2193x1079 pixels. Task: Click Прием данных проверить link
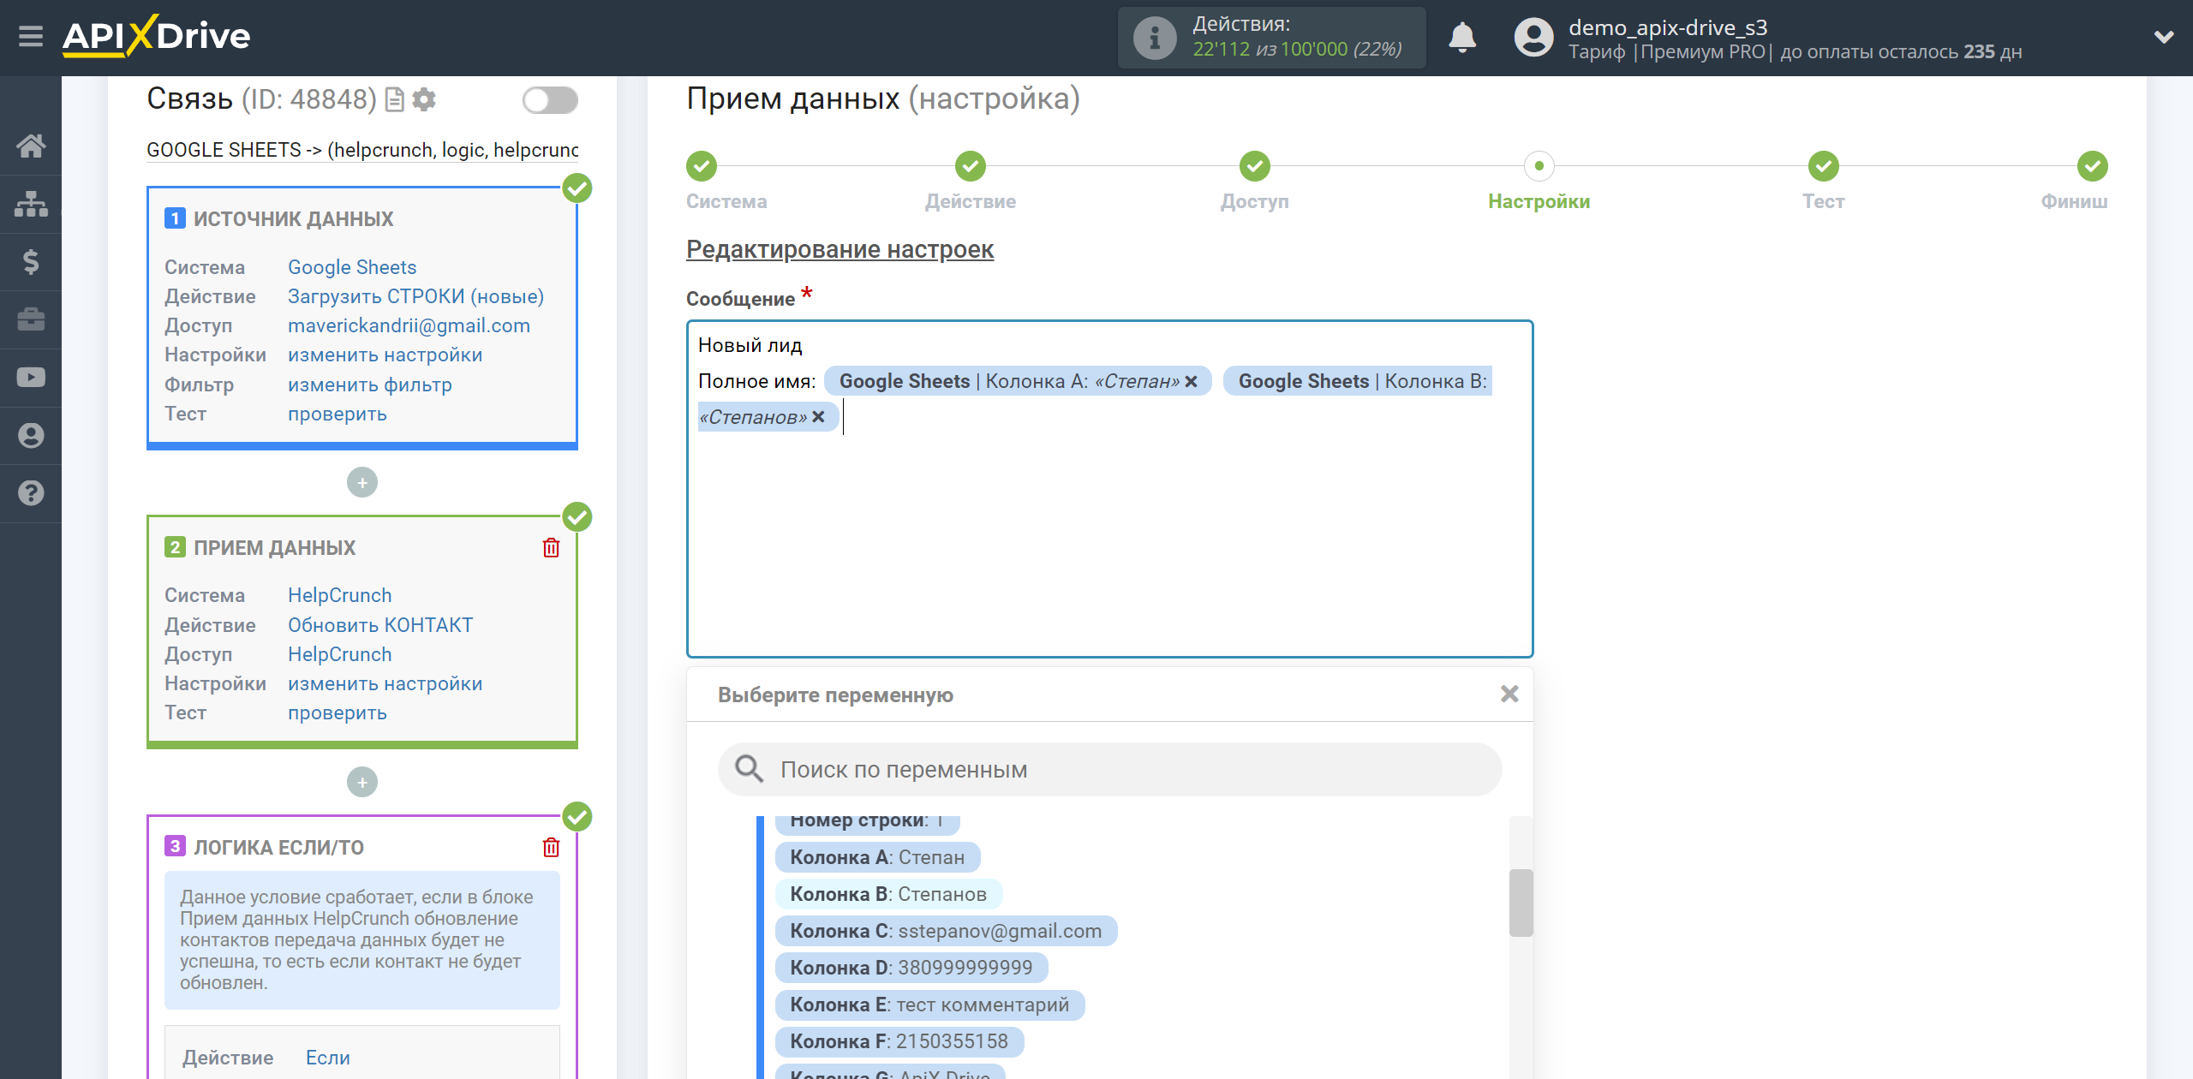(337, 713)
